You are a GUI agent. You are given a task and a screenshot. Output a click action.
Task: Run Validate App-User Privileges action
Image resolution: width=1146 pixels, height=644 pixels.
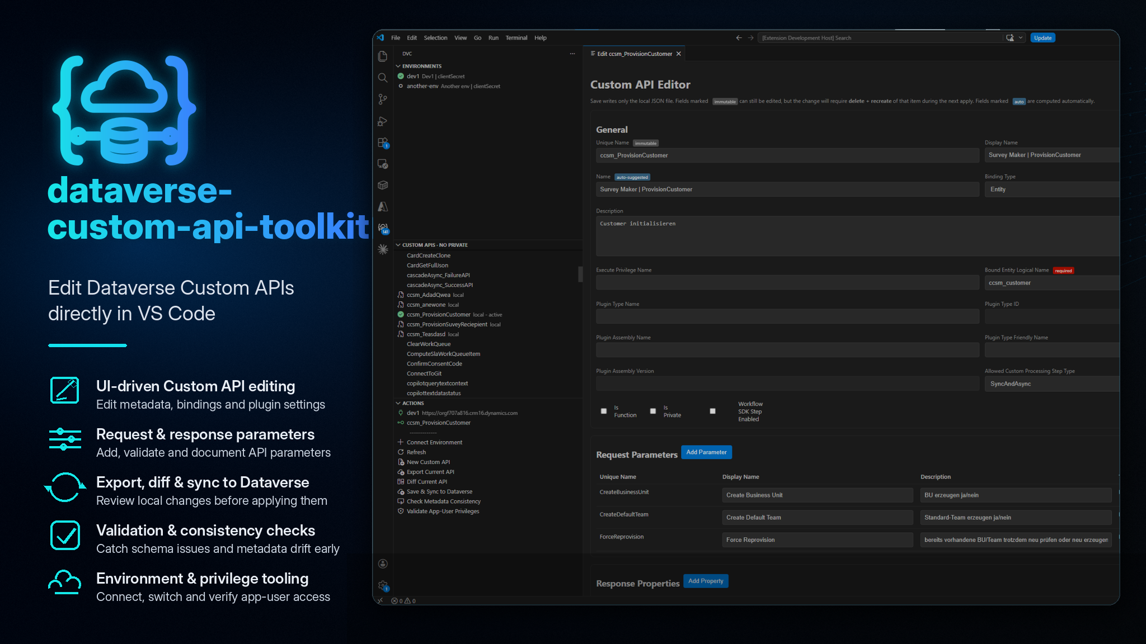[443, 511]
